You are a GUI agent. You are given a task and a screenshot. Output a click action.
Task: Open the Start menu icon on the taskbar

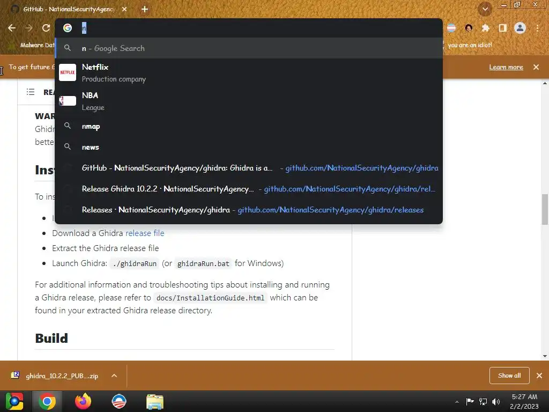tap(14, 401)
